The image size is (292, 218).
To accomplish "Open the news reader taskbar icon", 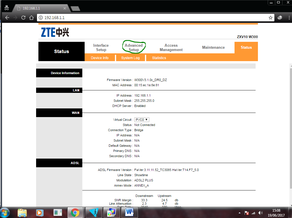I will click(x=57, y=213).
